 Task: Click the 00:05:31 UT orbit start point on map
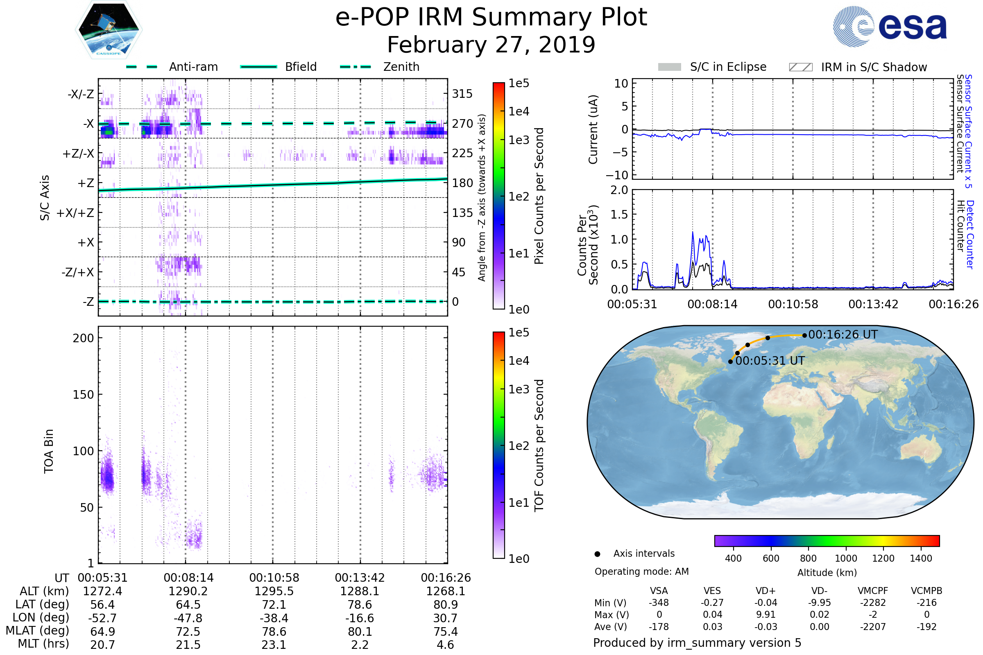pos(730,362)
